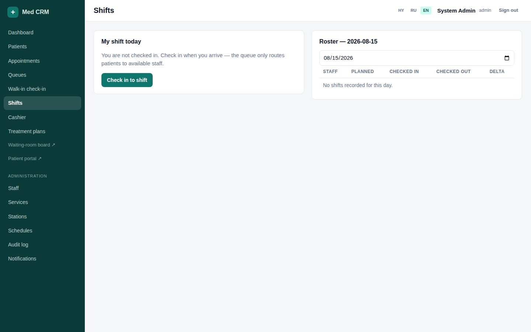Click the STAFF column header
Screen dimensions: 531x332
click(x=330, y=72)
